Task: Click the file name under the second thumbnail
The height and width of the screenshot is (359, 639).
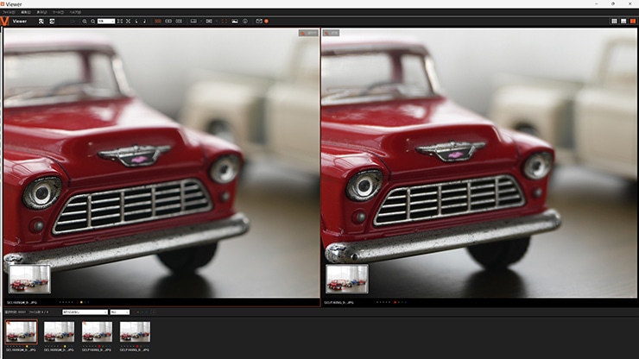Action: pos(59,350)
